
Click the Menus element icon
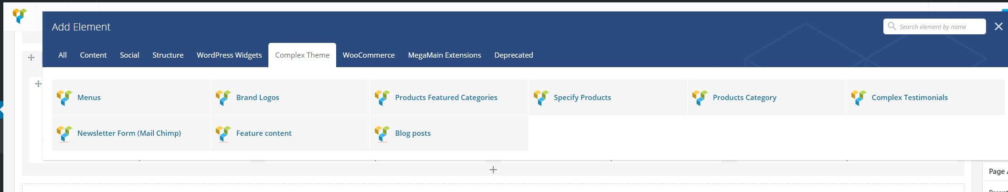[64, 98]
